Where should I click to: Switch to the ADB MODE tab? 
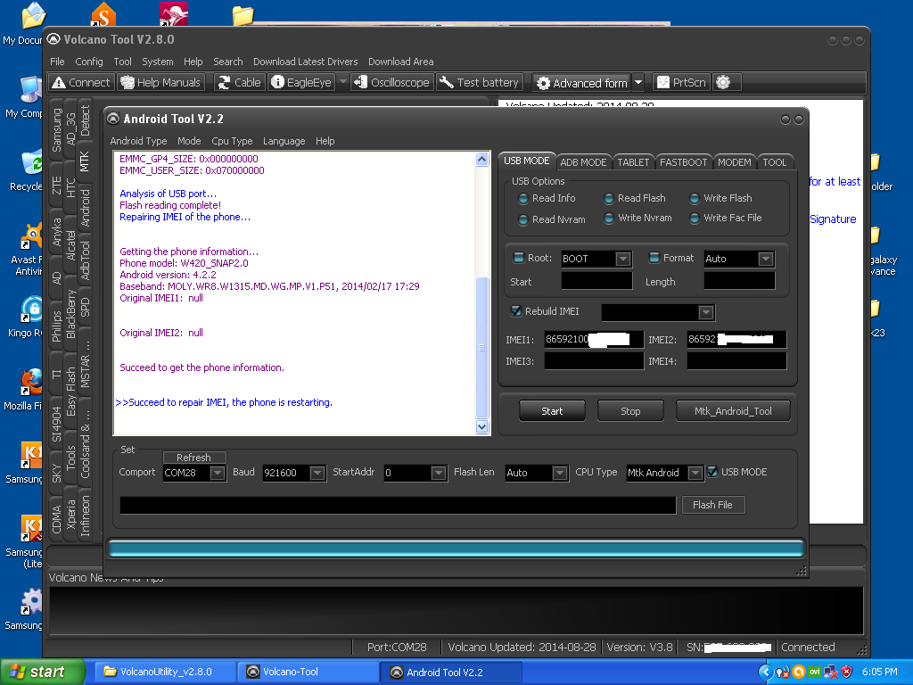(583, 161)
